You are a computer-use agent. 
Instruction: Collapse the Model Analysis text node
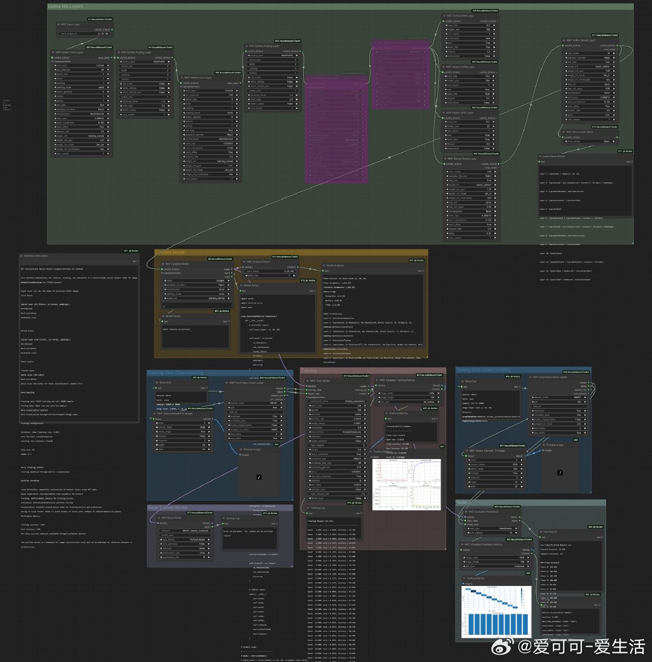click(x=324, y=266)
